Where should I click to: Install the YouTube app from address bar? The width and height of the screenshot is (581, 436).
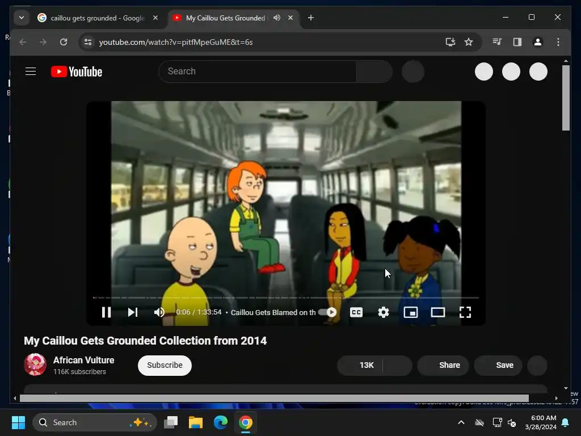[450, 42]
